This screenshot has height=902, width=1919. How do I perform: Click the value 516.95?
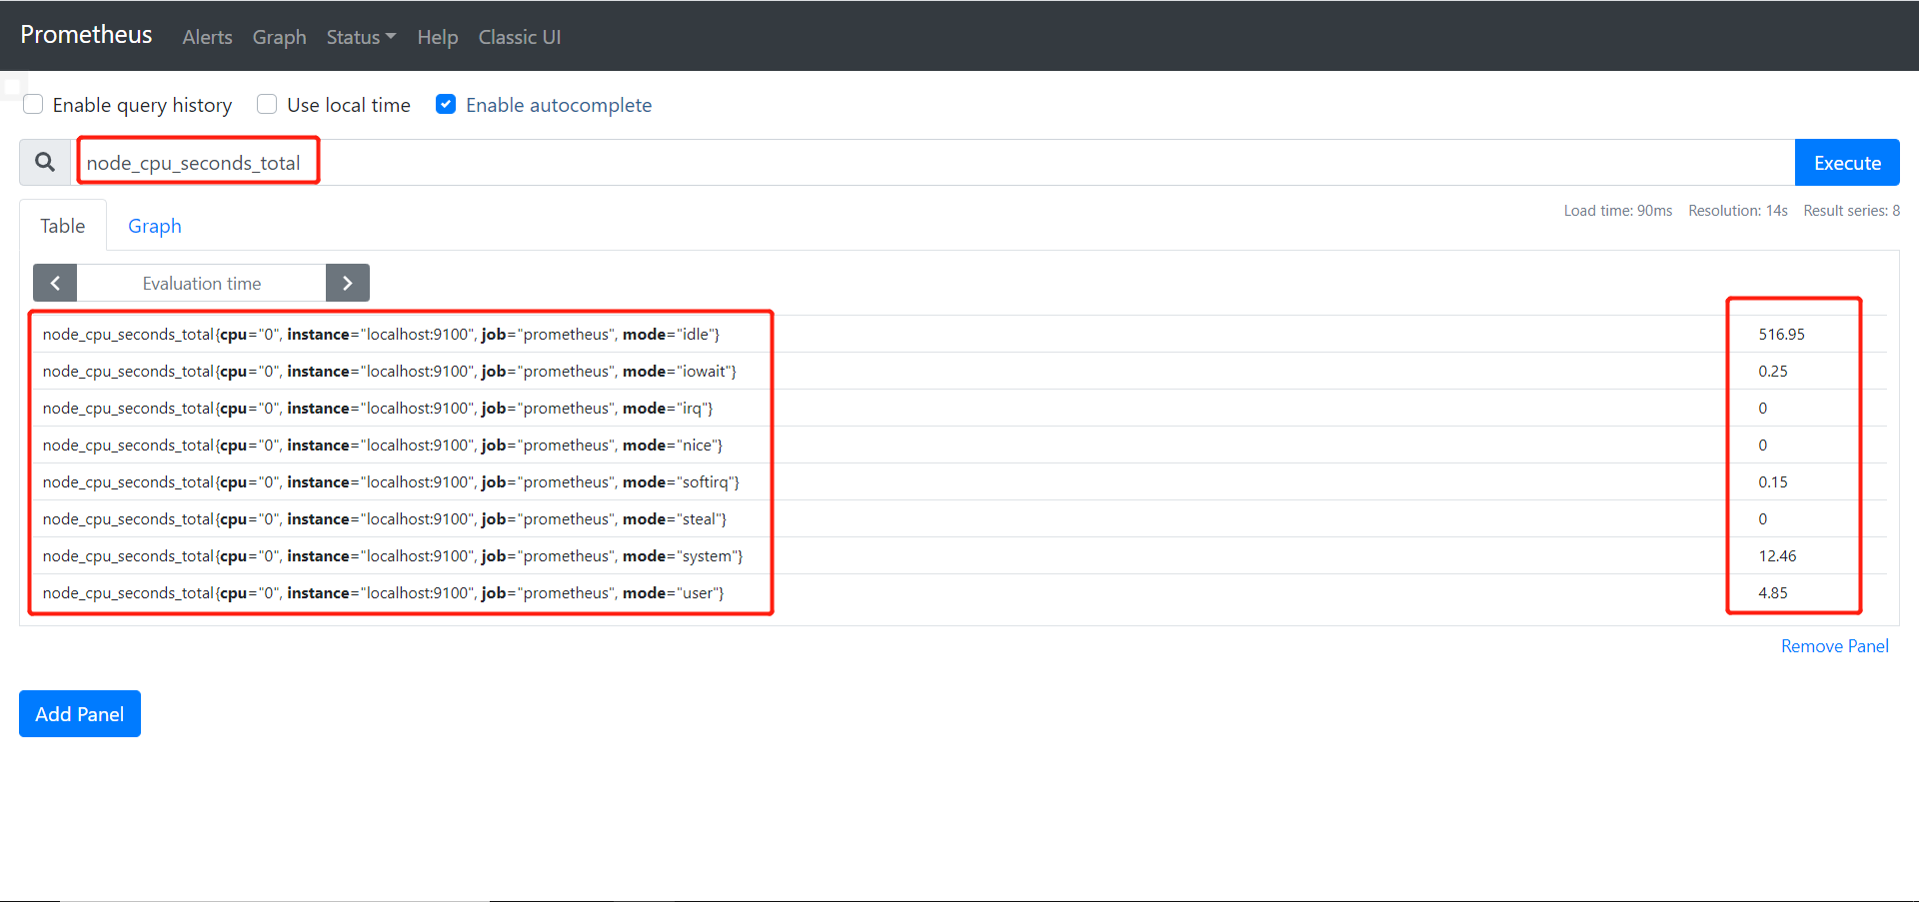coord(1781,334)
